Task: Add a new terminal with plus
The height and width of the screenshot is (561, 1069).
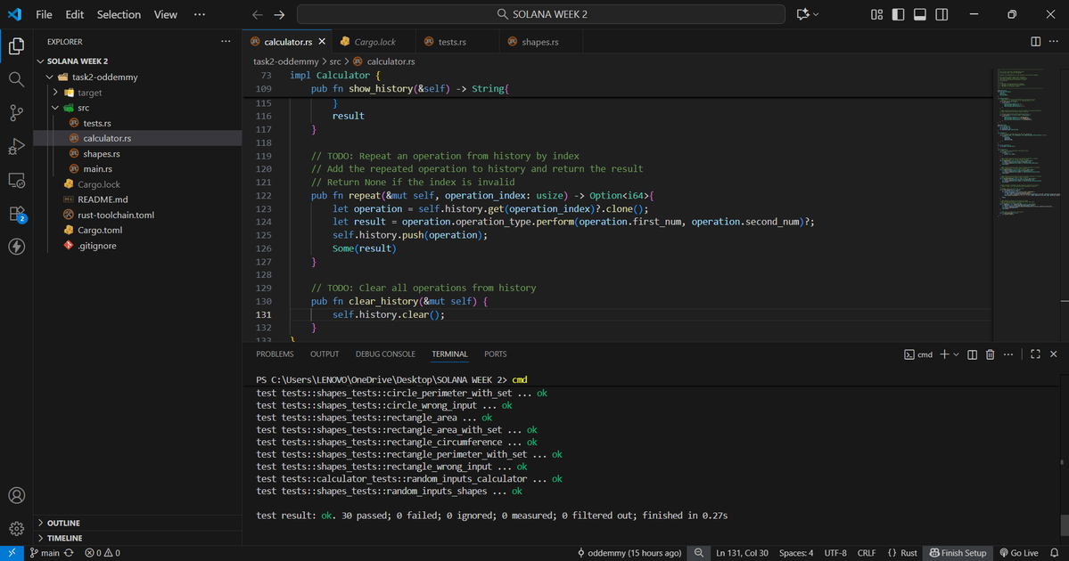Action: click(x=944, y=354)
